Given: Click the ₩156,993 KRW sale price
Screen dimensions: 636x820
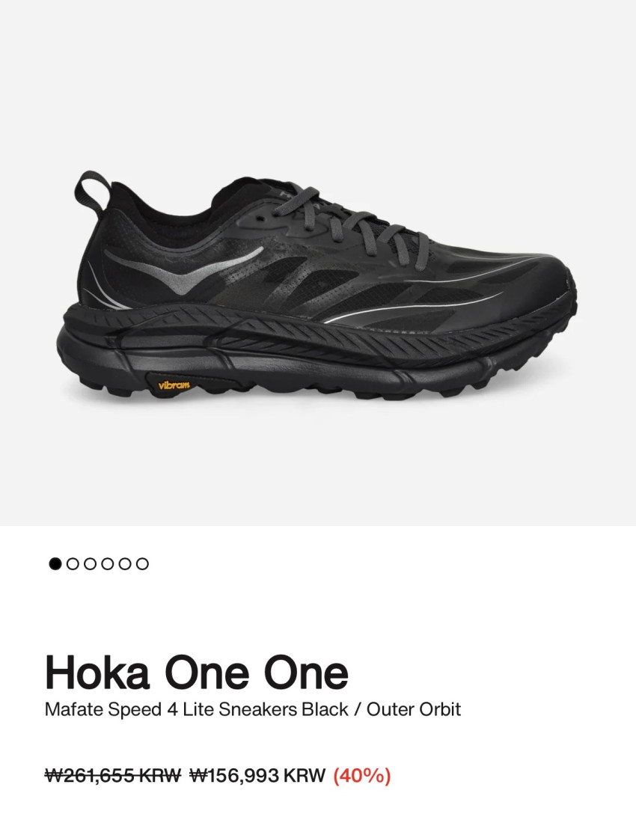Looking at the screenshot, I should 257,775.
